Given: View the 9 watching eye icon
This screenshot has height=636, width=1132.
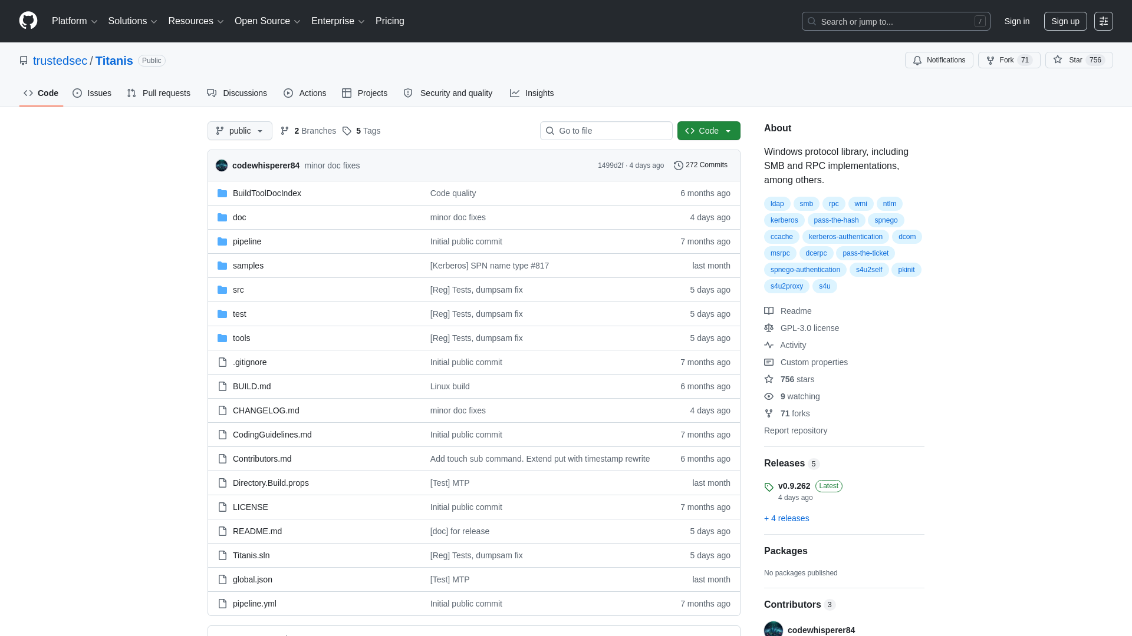Looking at the screenshot, I should (769, 396).
